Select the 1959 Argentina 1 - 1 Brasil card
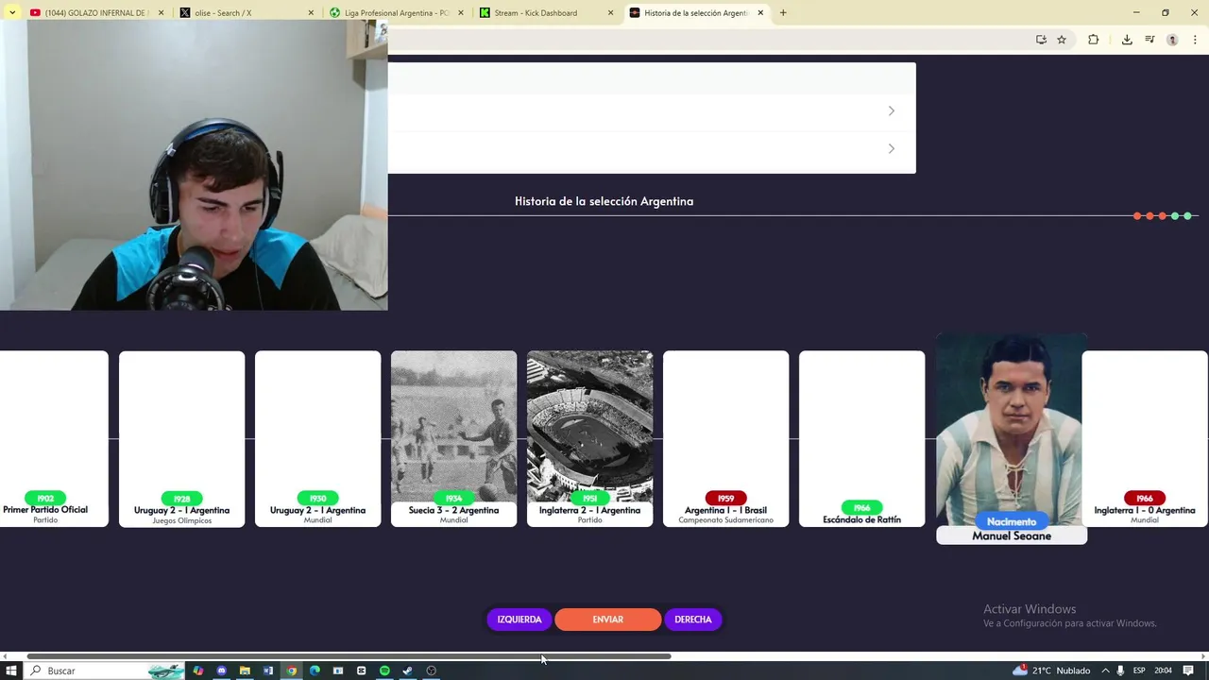Screen dimensions: 1209x680 (x=725, y=439)
